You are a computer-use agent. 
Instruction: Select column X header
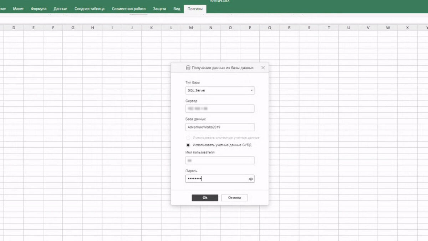(x=407, y=27)
